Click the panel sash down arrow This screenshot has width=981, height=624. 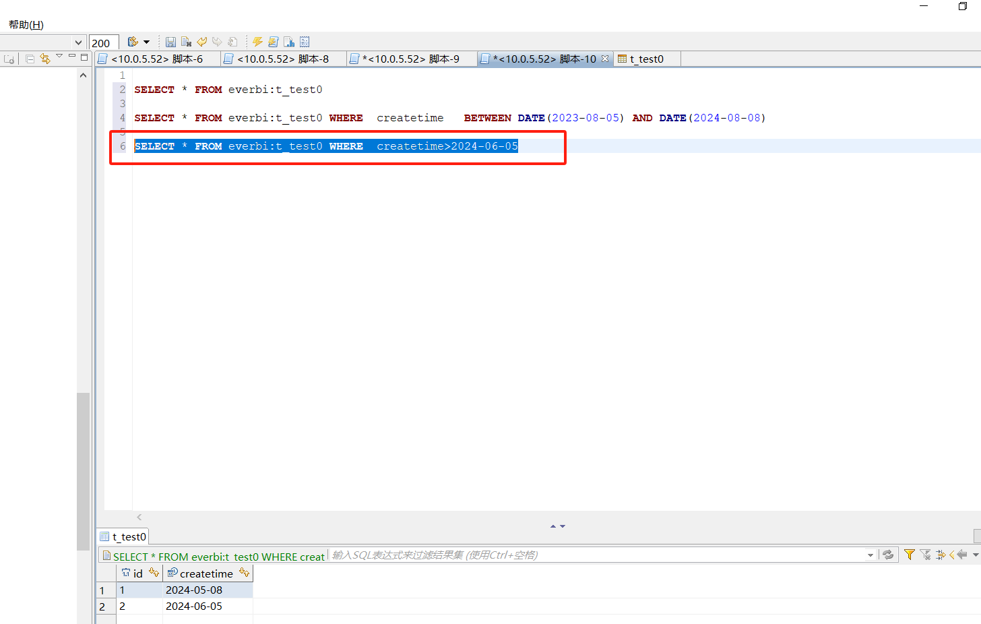[563, 526]
